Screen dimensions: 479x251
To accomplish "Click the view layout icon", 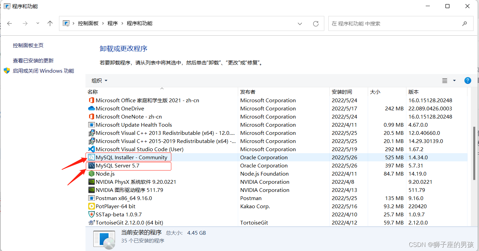I will (445, 80).
